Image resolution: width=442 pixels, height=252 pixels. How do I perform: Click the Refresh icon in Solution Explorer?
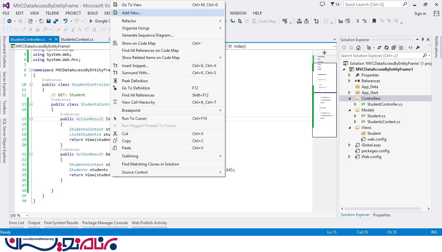(x=387, y=48)
